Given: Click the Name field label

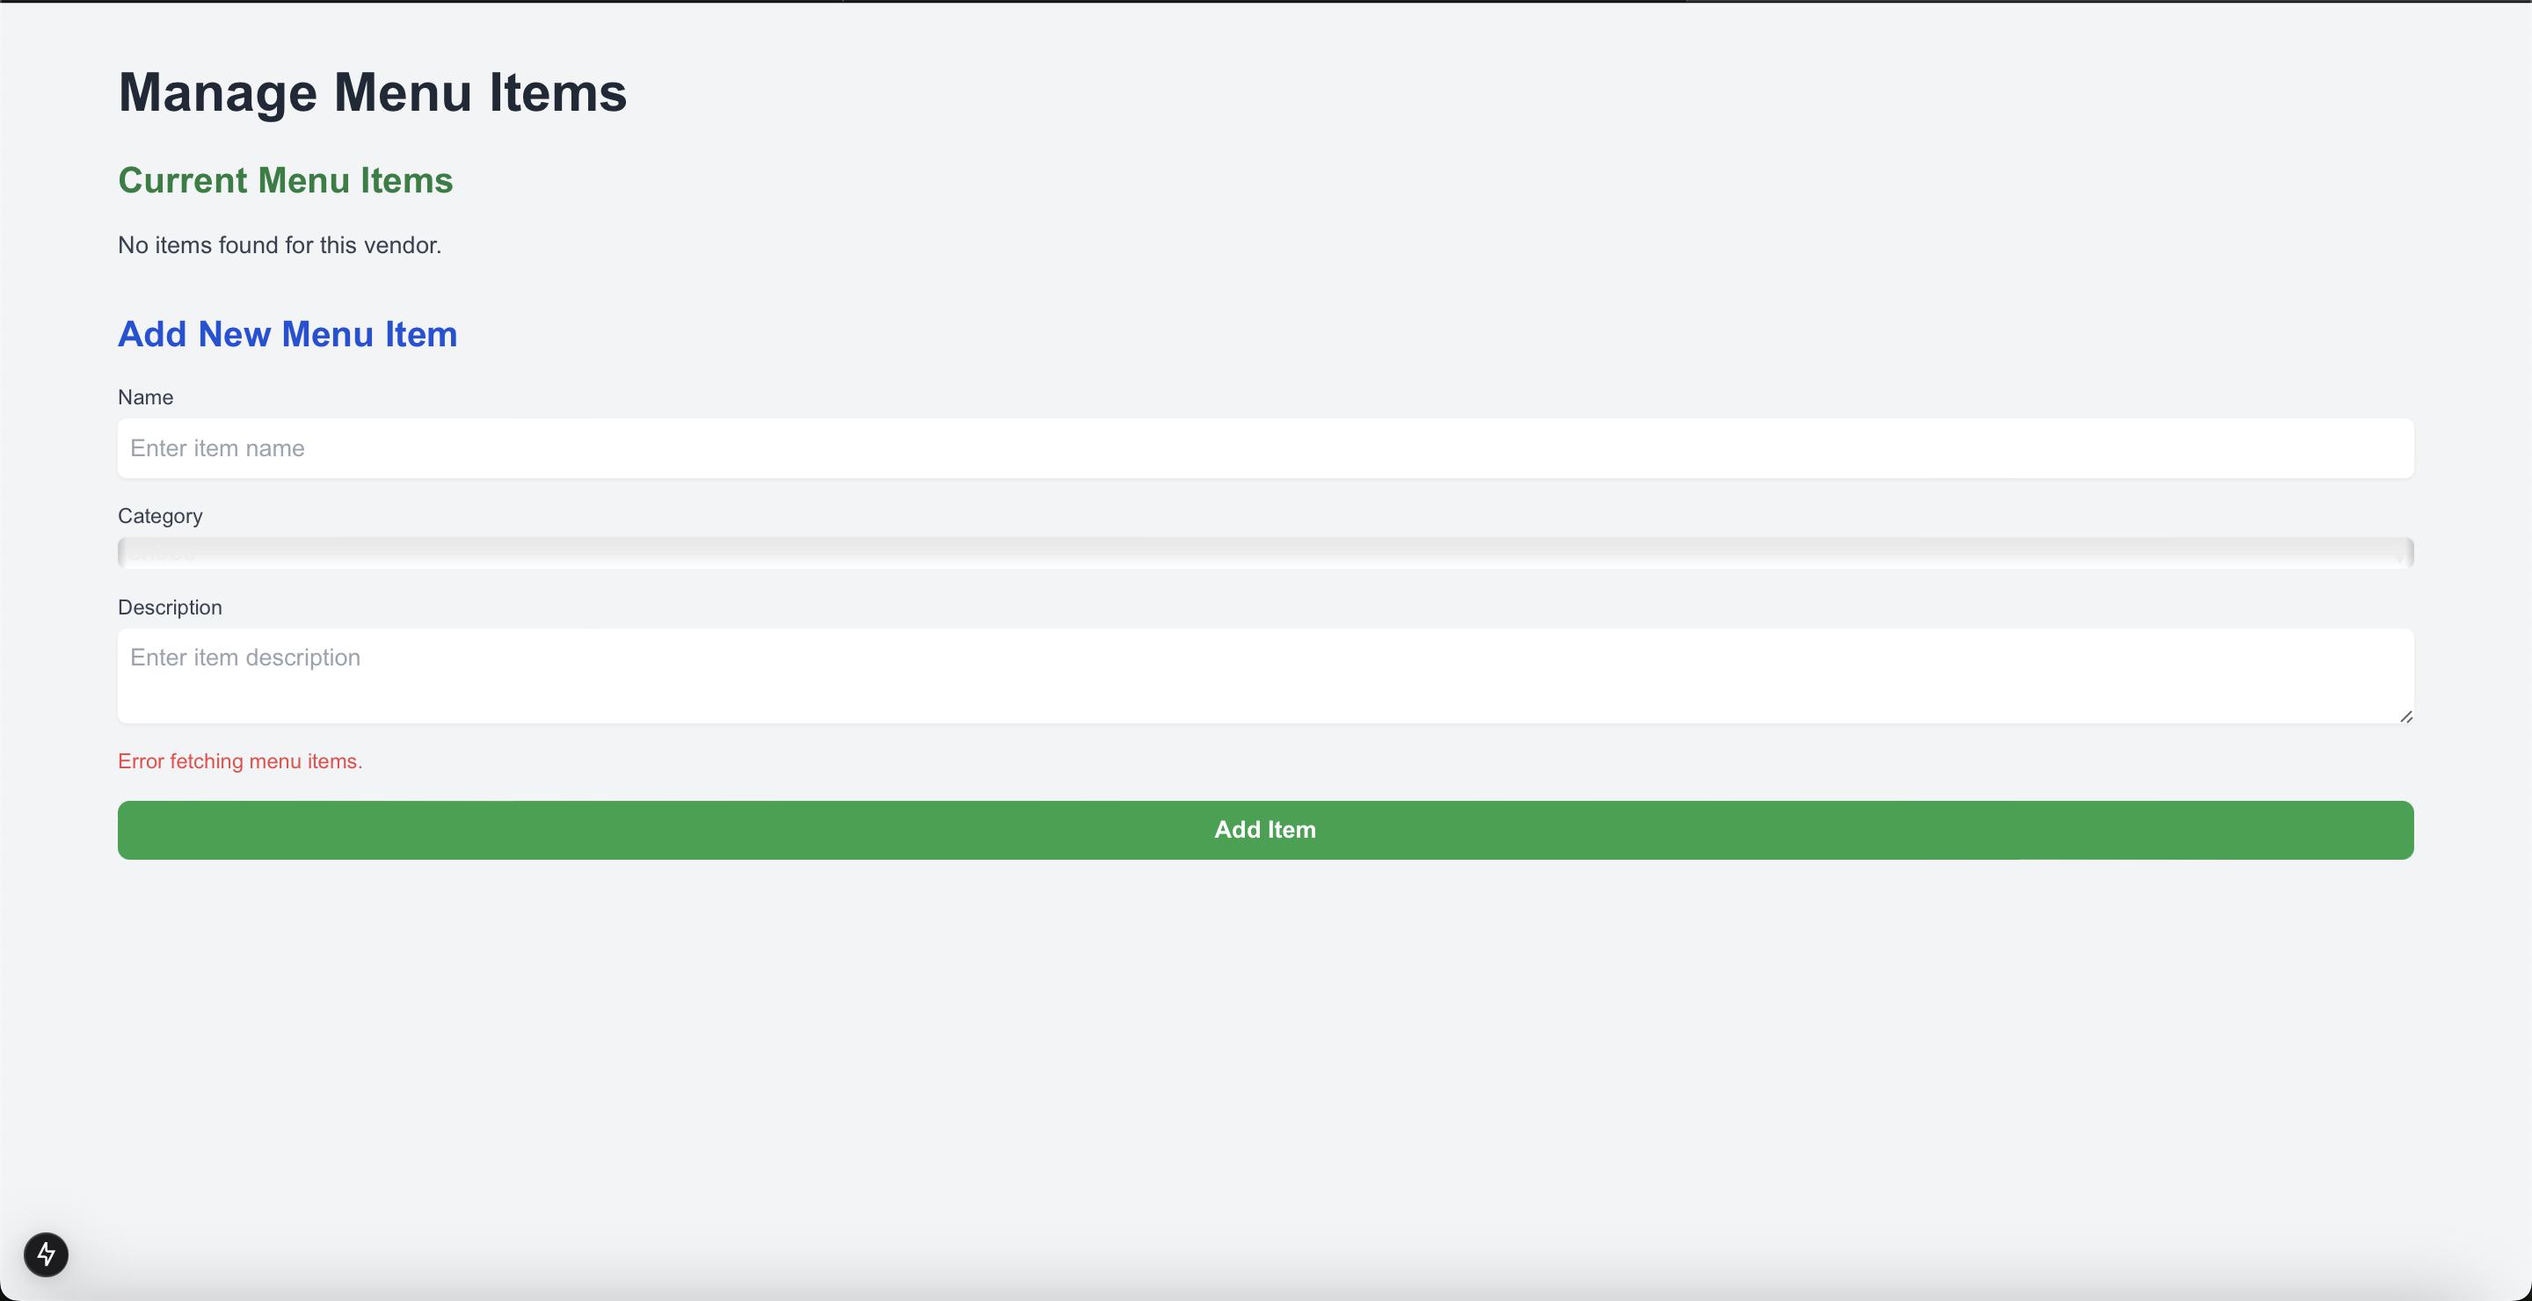Looking at the screenshot, I should click(144, 396).
